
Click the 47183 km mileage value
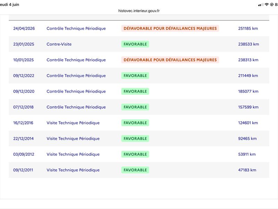coord(247,170)
